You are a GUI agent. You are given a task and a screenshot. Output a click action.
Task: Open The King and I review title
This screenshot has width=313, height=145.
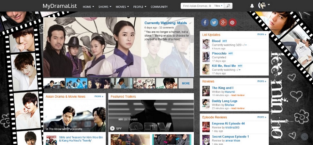tap(223, 88)
